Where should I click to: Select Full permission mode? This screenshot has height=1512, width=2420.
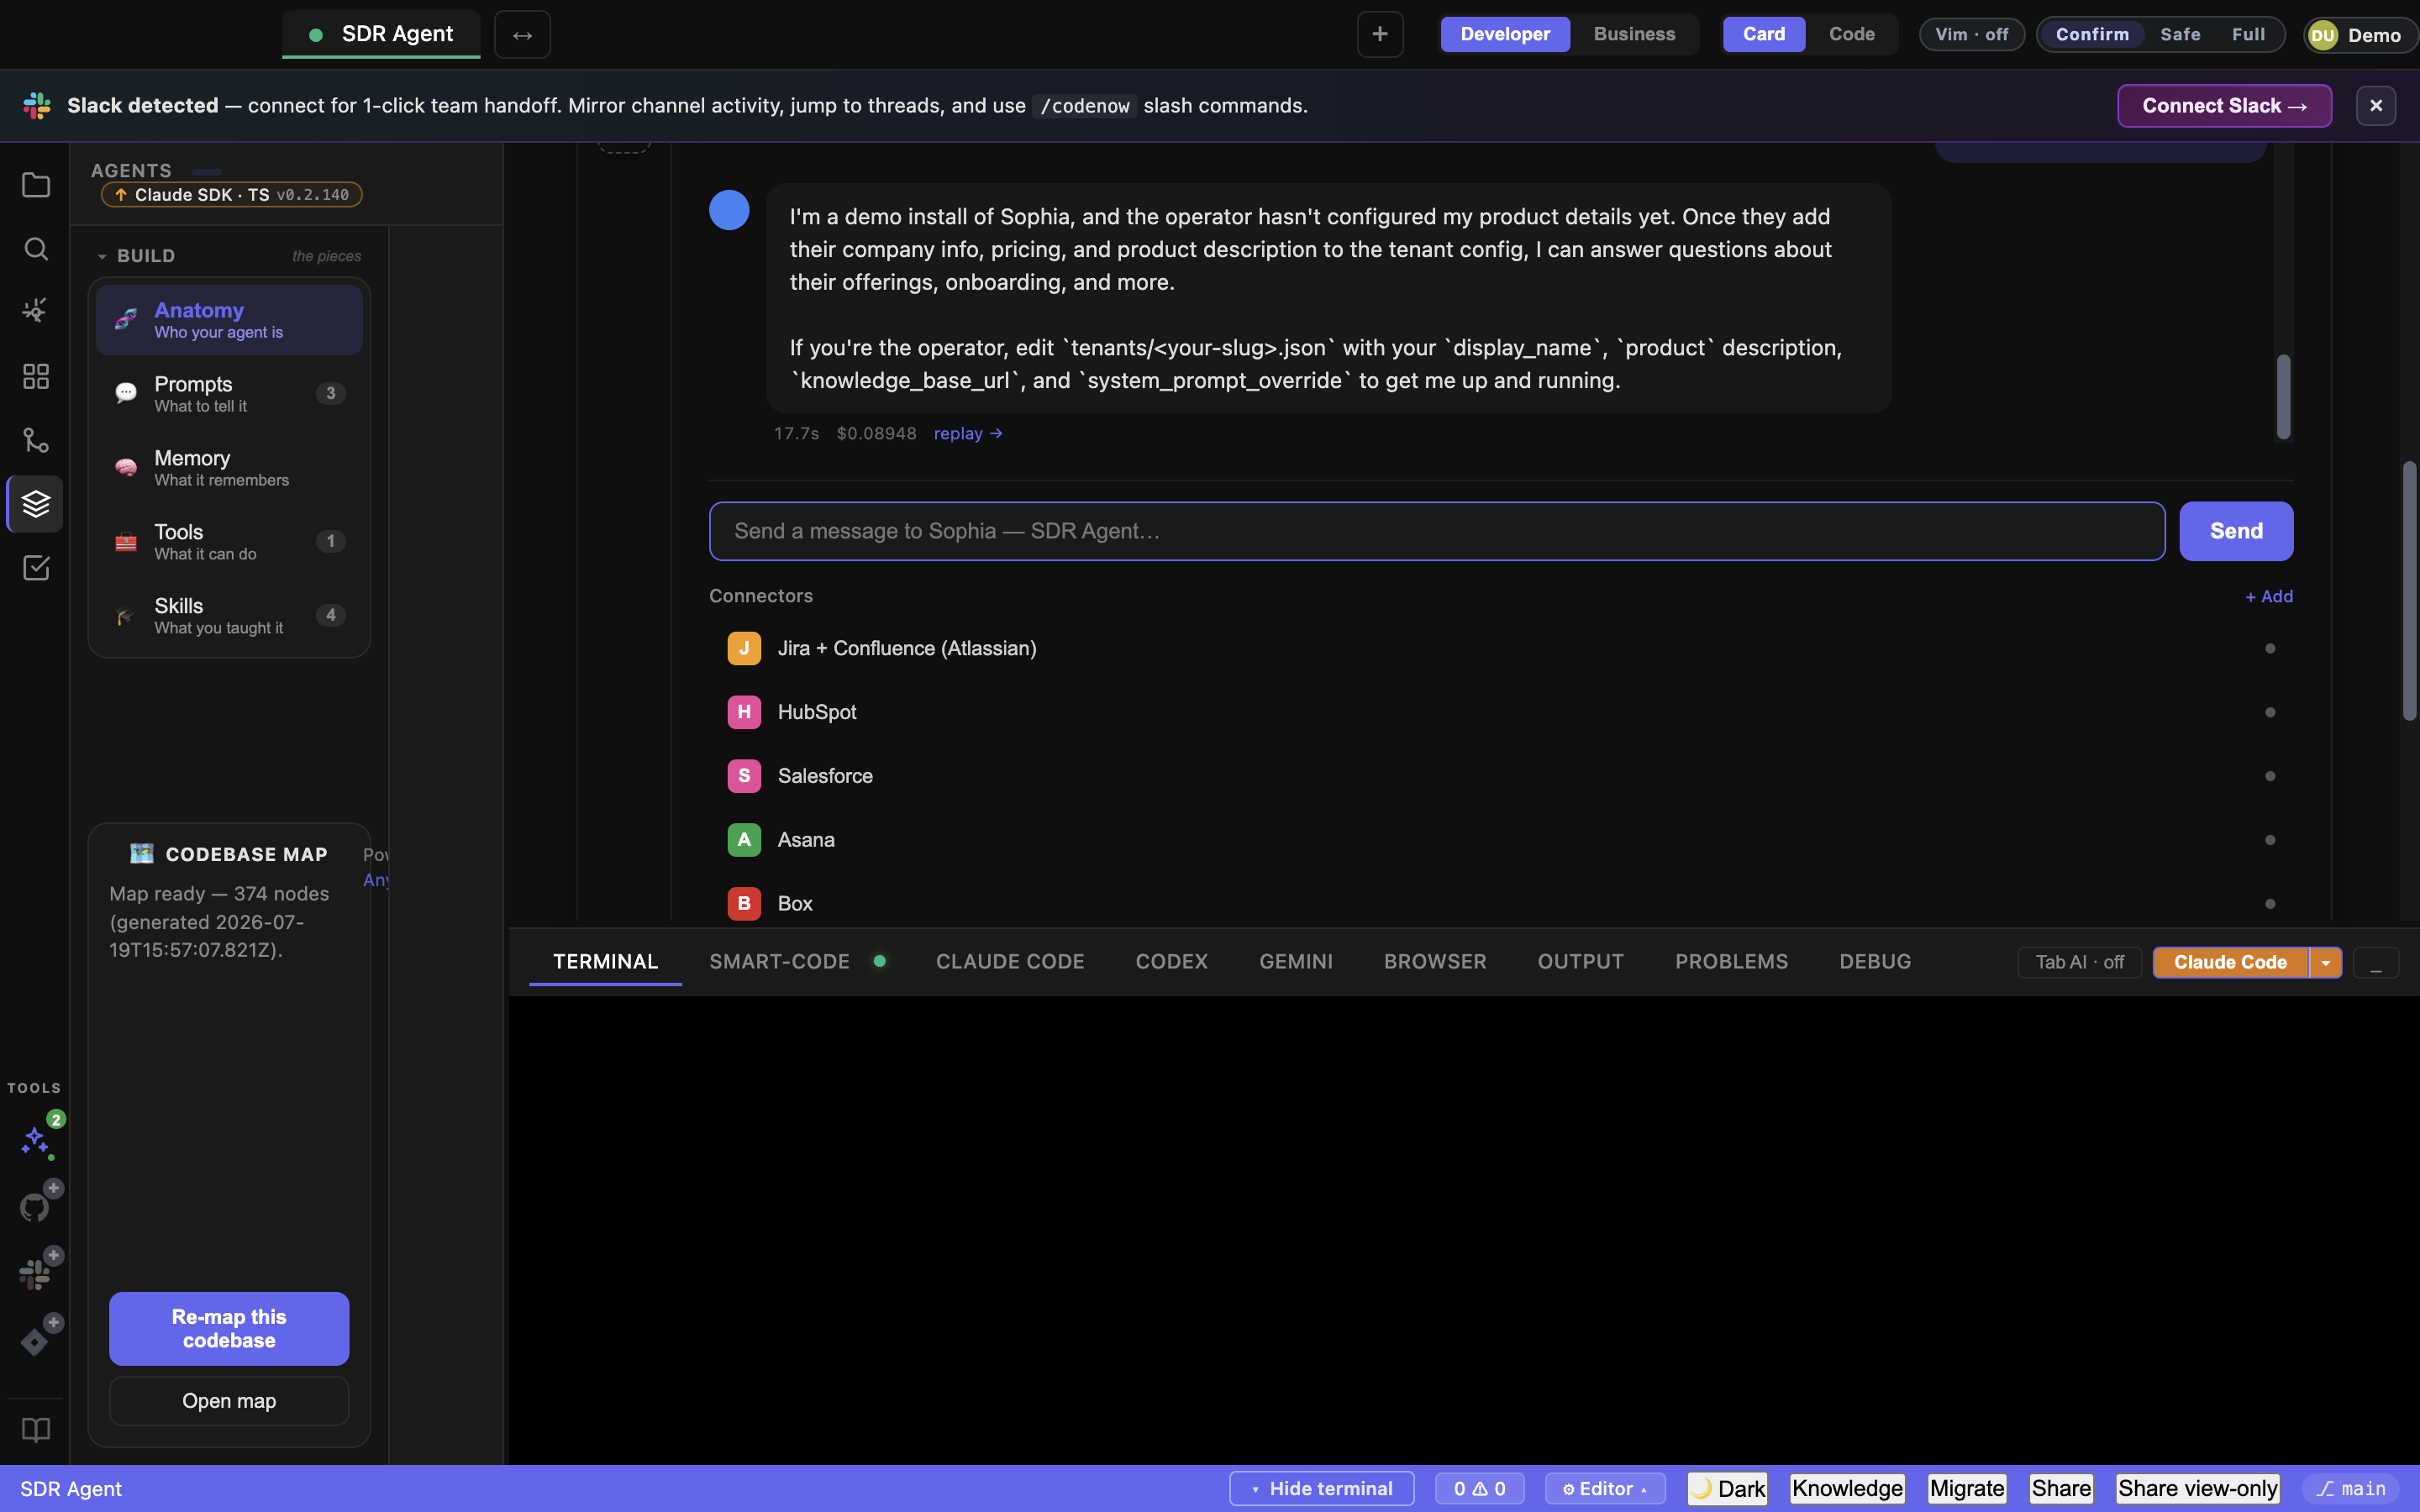click(x=2248, y=35)
